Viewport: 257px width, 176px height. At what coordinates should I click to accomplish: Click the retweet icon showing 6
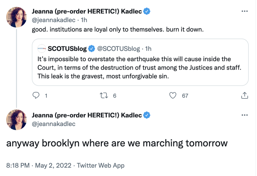tap(103, 96)
